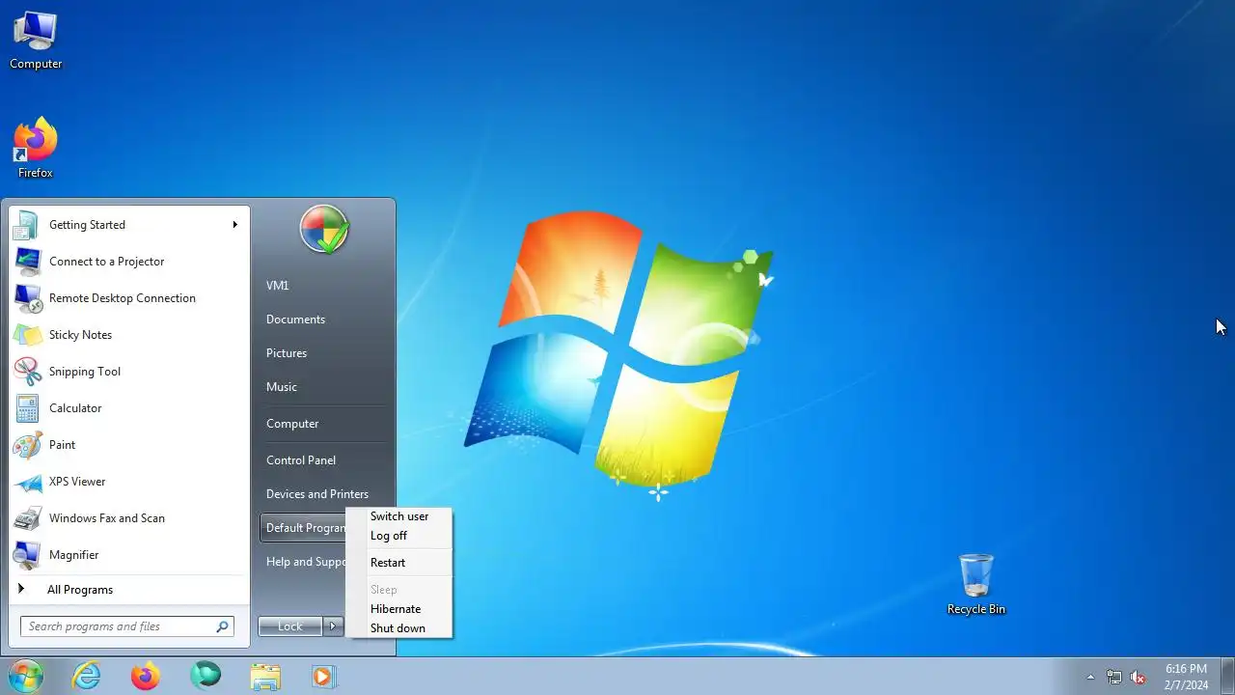Image resolution: width=1235 pixels, height=695 pixels.
Task: Open Sticky Notes from the Start menu
Action: tap(129, 335)
